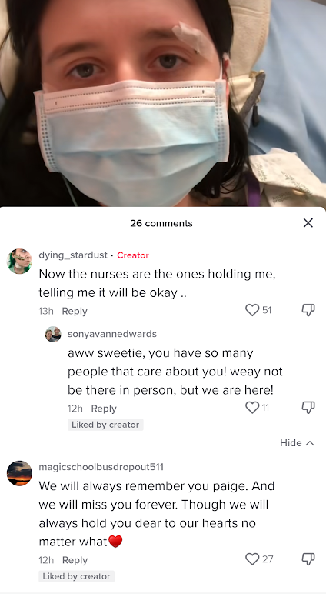Click the red Creator badge
The image size is (326, 597).
pos(133,255)
